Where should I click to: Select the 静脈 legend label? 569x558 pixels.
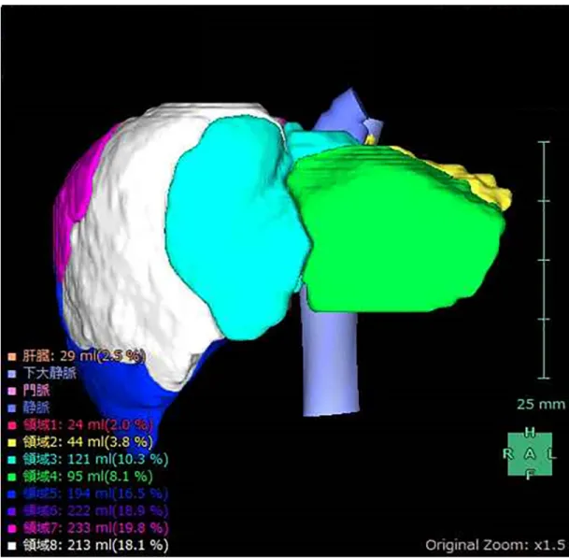pyautogui.click(x=36, y=408)
